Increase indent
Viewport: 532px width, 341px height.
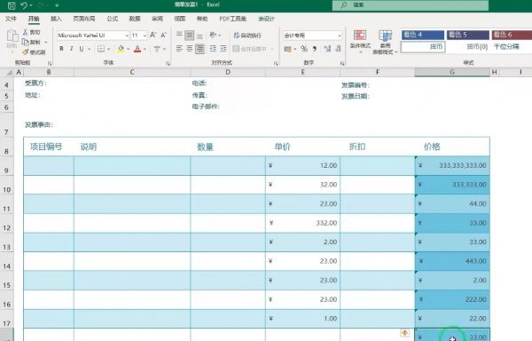pos(223,49)
